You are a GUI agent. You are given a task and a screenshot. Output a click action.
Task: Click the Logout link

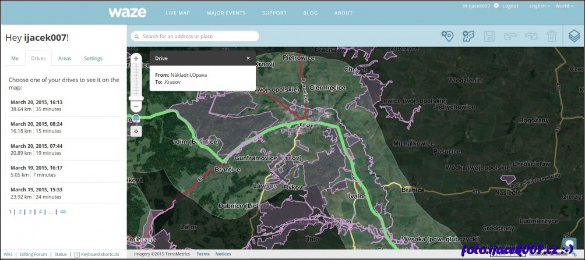click(x=510, y=6)
